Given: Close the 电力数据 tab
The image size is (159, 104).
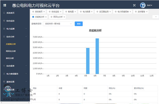Looking at the screenshot, I should [x=93, y=12].
